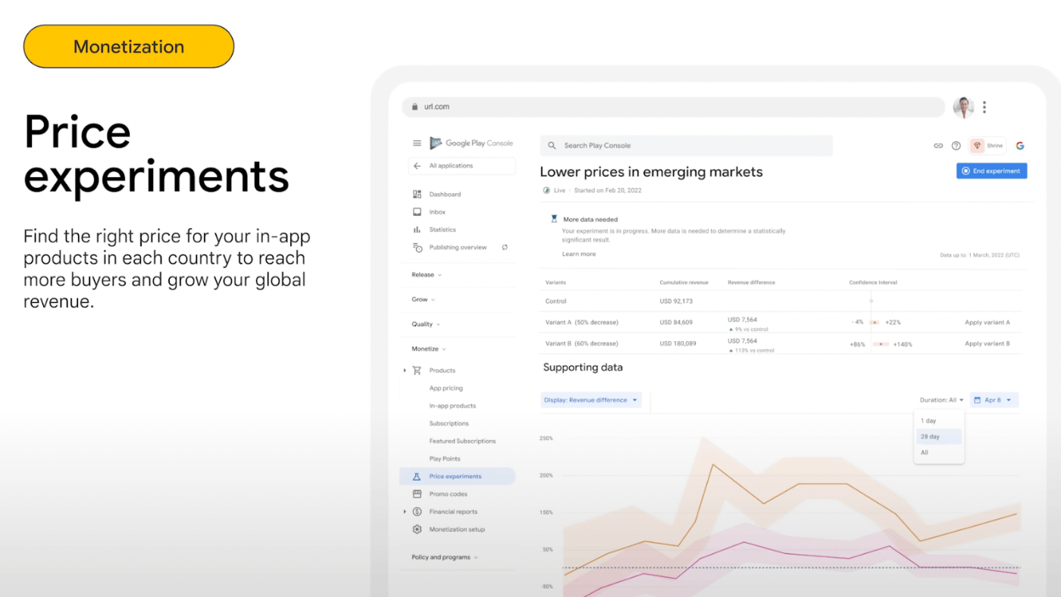
Task: Click the search magnifier icon
Action: [x=551, y=145]
